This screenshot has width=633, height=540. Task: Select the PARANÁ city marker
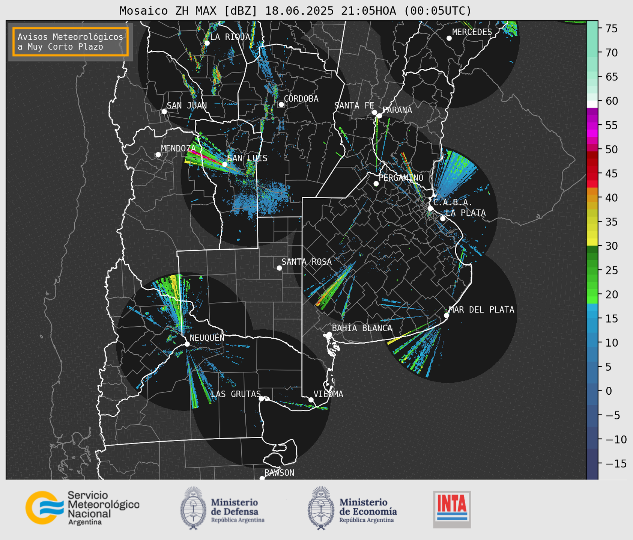pyautogui.click(x=379, y=116)
